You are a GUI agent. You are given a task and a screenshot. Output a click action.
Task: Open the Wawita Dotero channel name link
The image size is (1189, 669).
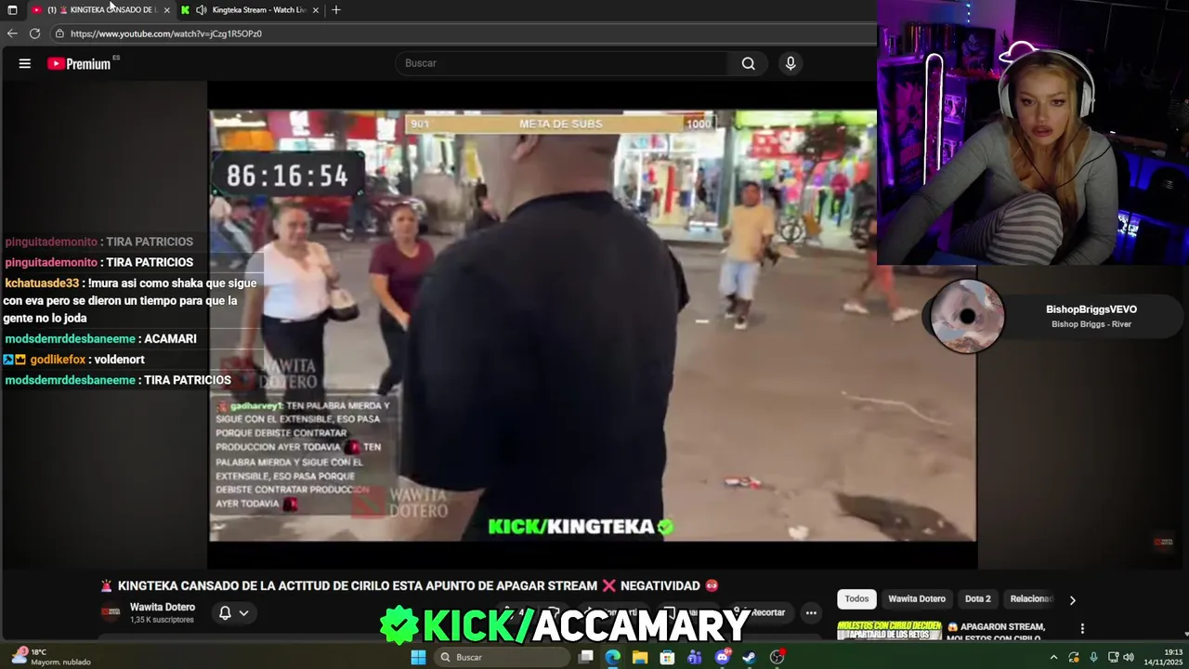pyautogui.click(x=163, y=607)
